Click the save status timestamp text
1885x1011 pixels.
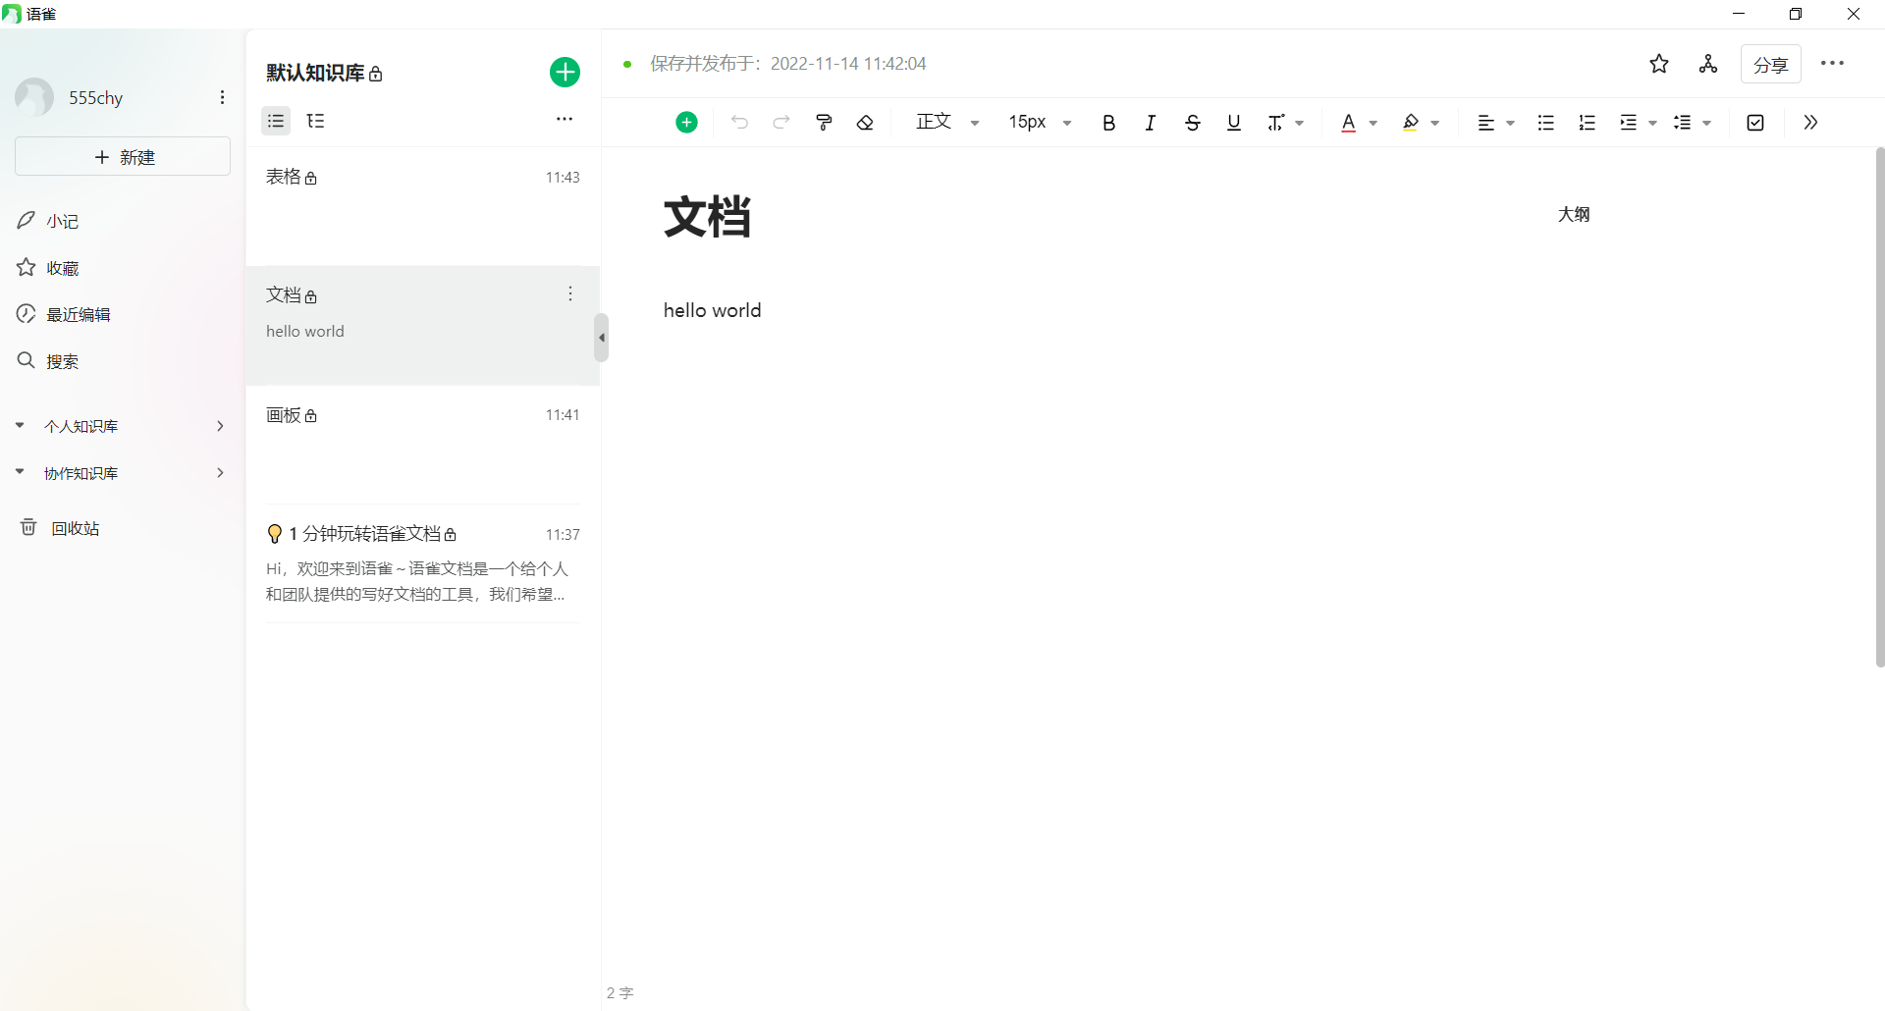788,64
